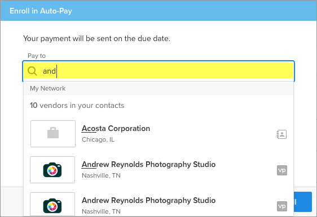Click "10 vendors in your contacts" text

(77, 105)
